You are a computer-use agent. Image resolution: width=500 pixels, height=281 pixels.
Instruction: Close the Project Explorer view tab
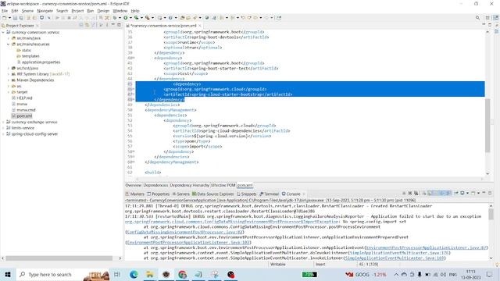tap(37, 26)
